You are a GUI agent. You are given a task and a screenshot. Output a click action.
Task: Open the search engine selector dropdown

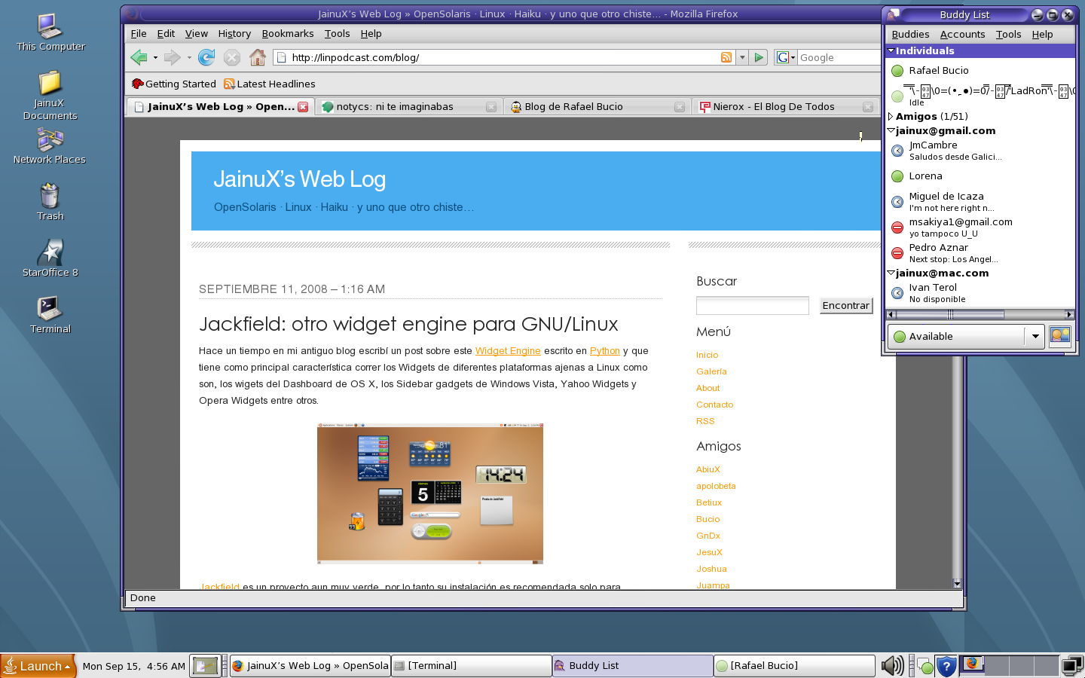[x=786, y=57]
